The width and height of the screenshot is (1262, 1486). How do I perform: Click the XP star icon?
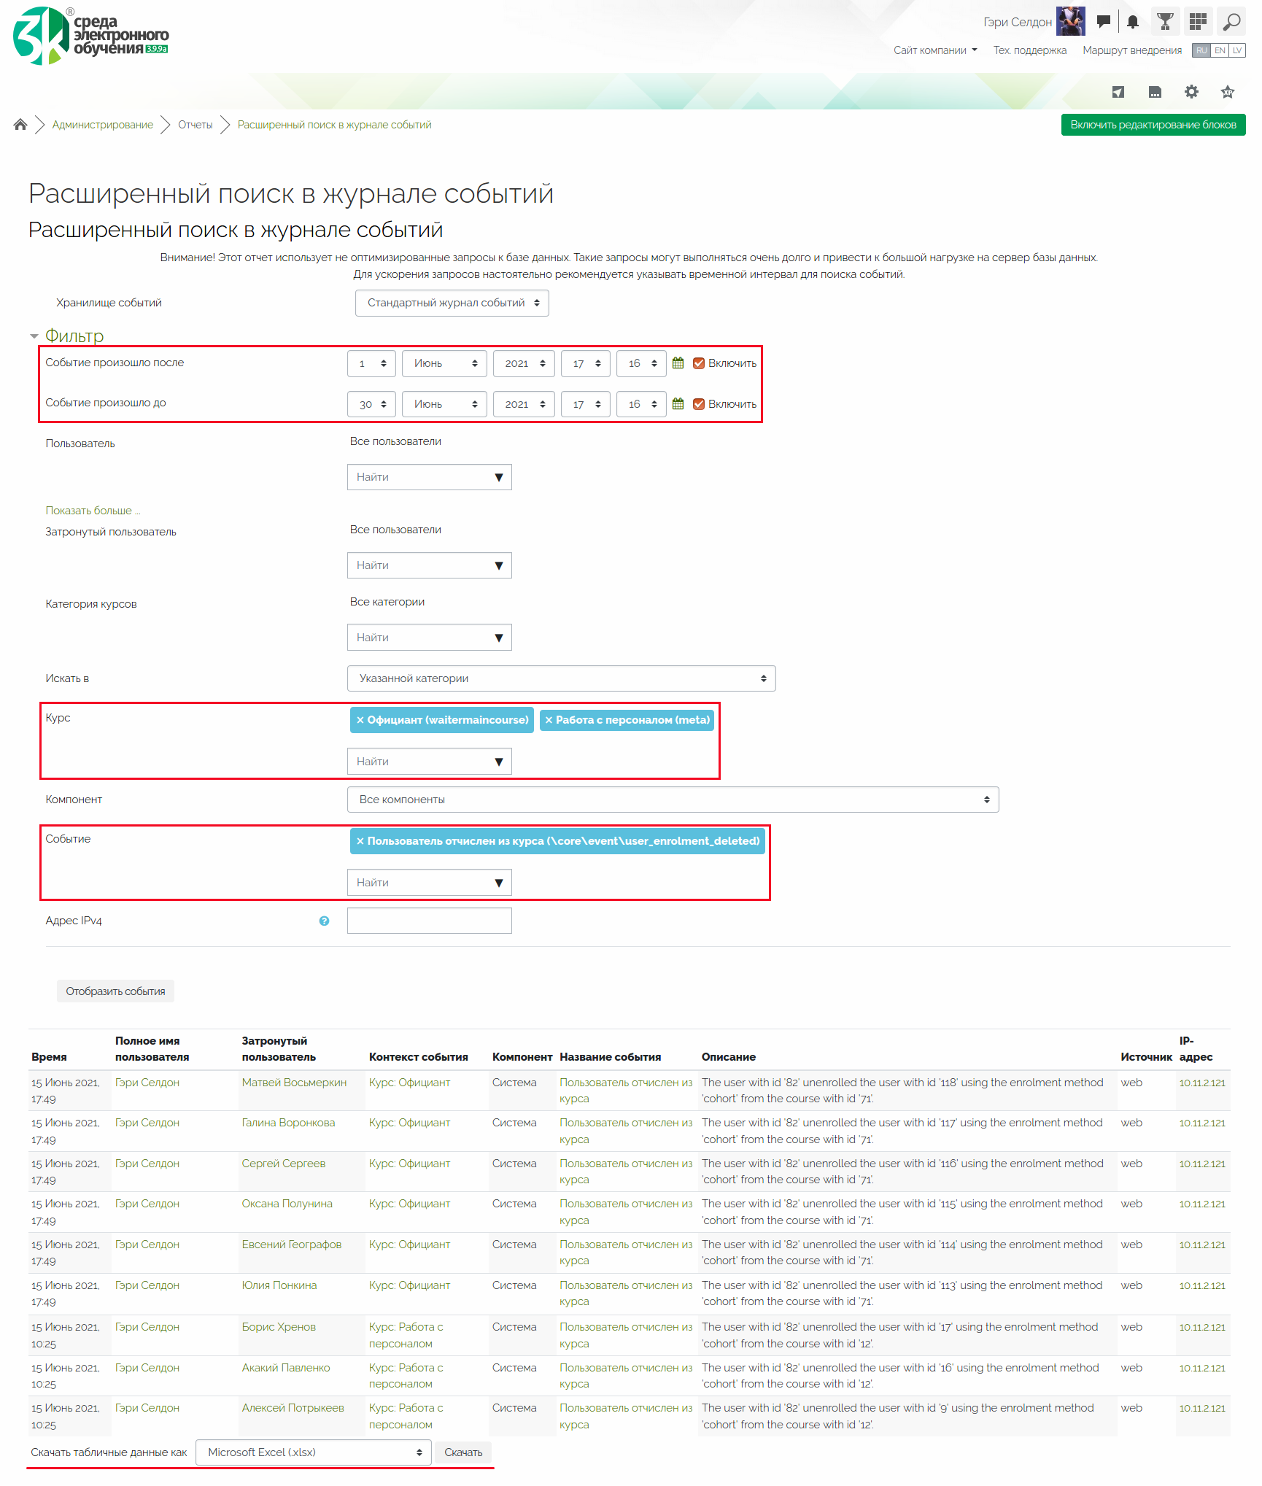coord(1228,92)
